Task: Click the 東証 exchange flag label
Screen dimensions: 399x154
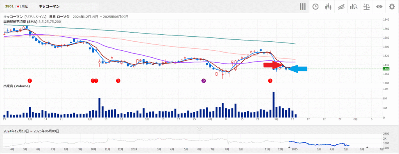Action: [x=22, y=6]
